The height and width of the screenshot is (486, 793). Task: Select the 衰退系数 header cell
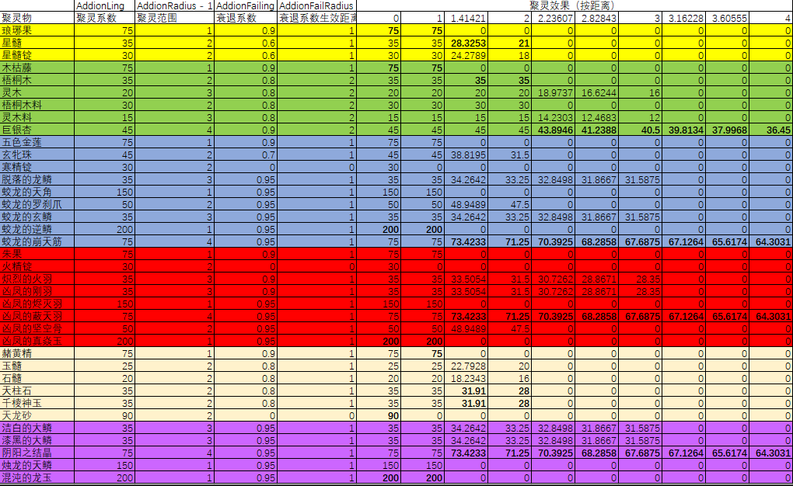(x=246, y=18)
